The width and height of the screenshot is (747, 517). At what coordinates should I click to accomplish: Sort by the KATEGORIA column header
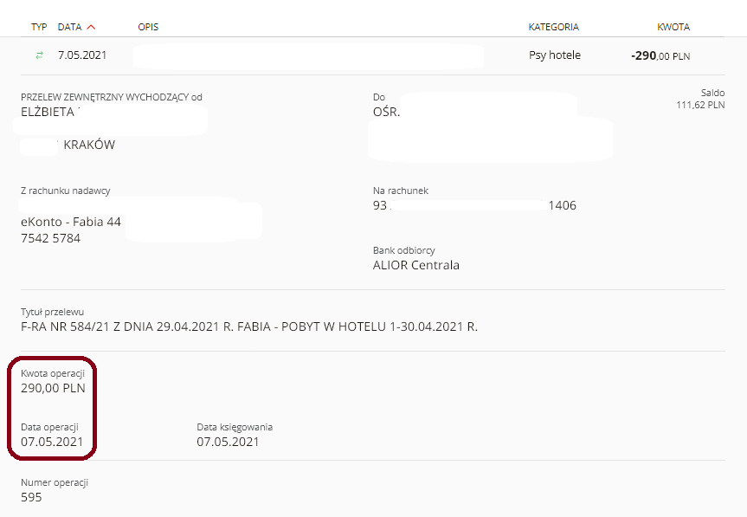point(554,27)
